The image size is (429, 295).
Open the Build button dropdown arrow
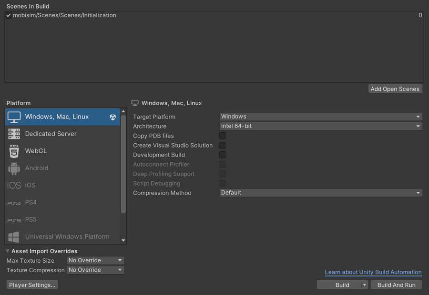[365, 285]
